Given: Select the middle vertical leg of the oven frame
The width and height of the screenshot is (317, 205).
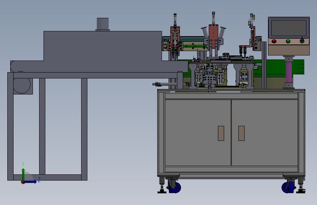Looking at the screenshot, I should click(42, 126).
